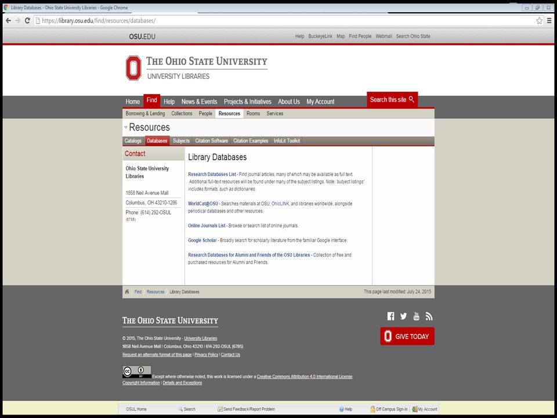Screen dimensions: 557x418
Task: Open the Details and Exceptions footer link
Action: click(182, 383)
